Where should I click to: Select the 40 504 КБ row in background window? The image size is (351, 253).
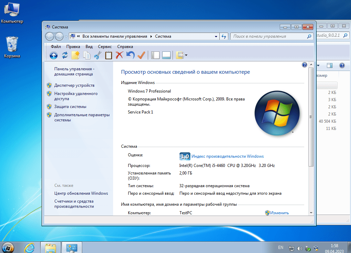(327, 121)
